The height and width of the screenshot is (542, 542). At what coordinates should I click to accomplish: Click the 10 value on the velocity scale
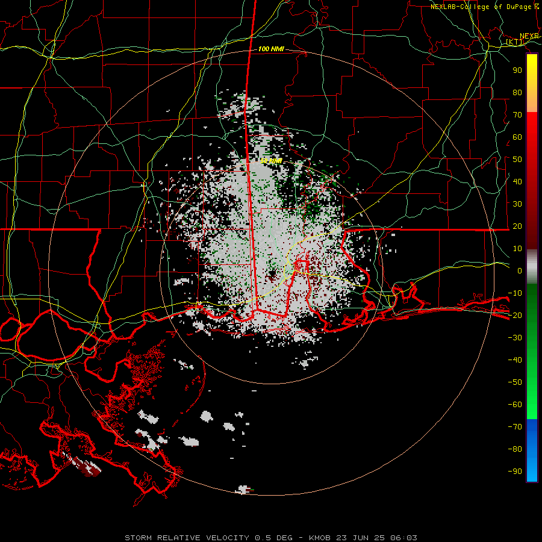517,249
